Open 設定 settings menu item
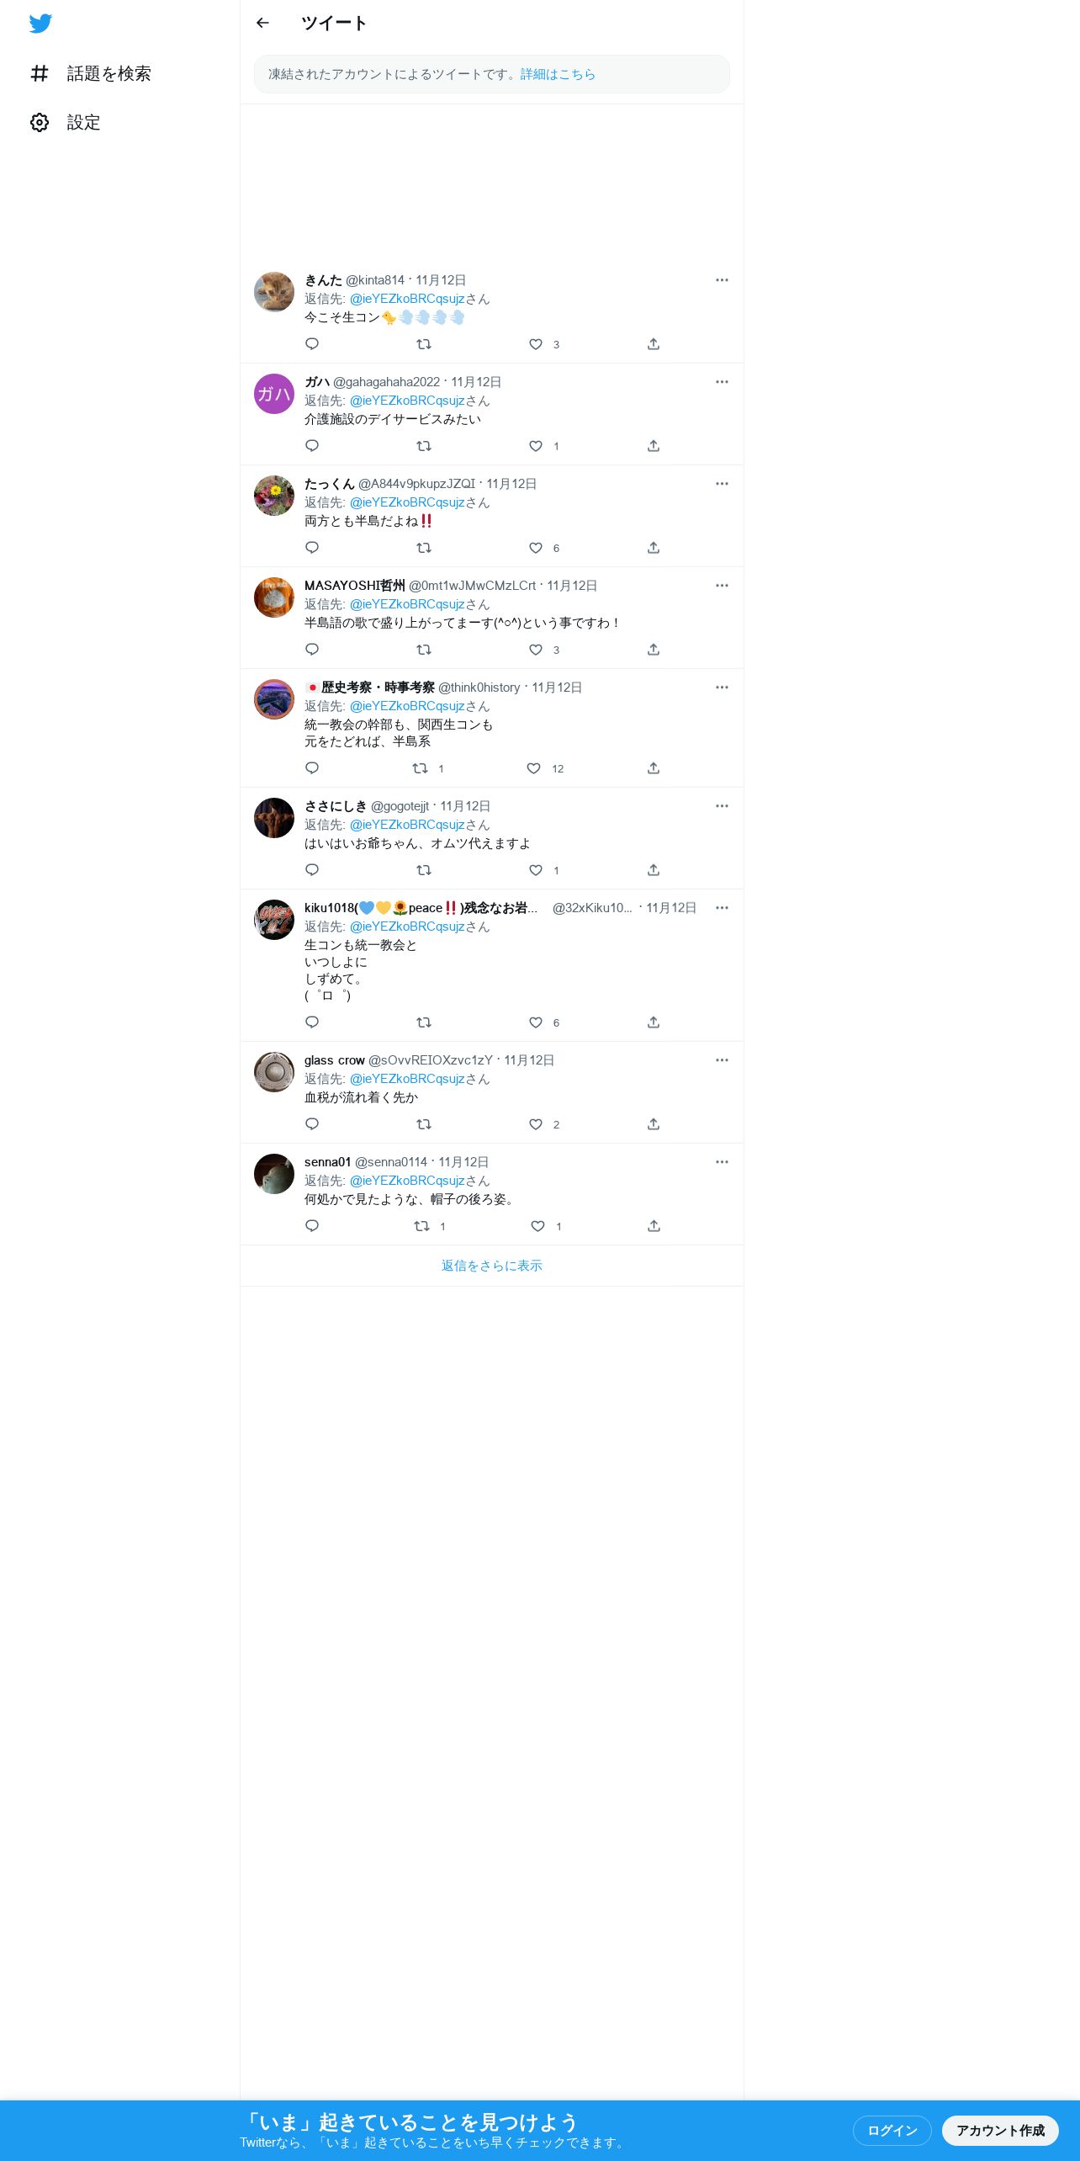 [66, 123]
